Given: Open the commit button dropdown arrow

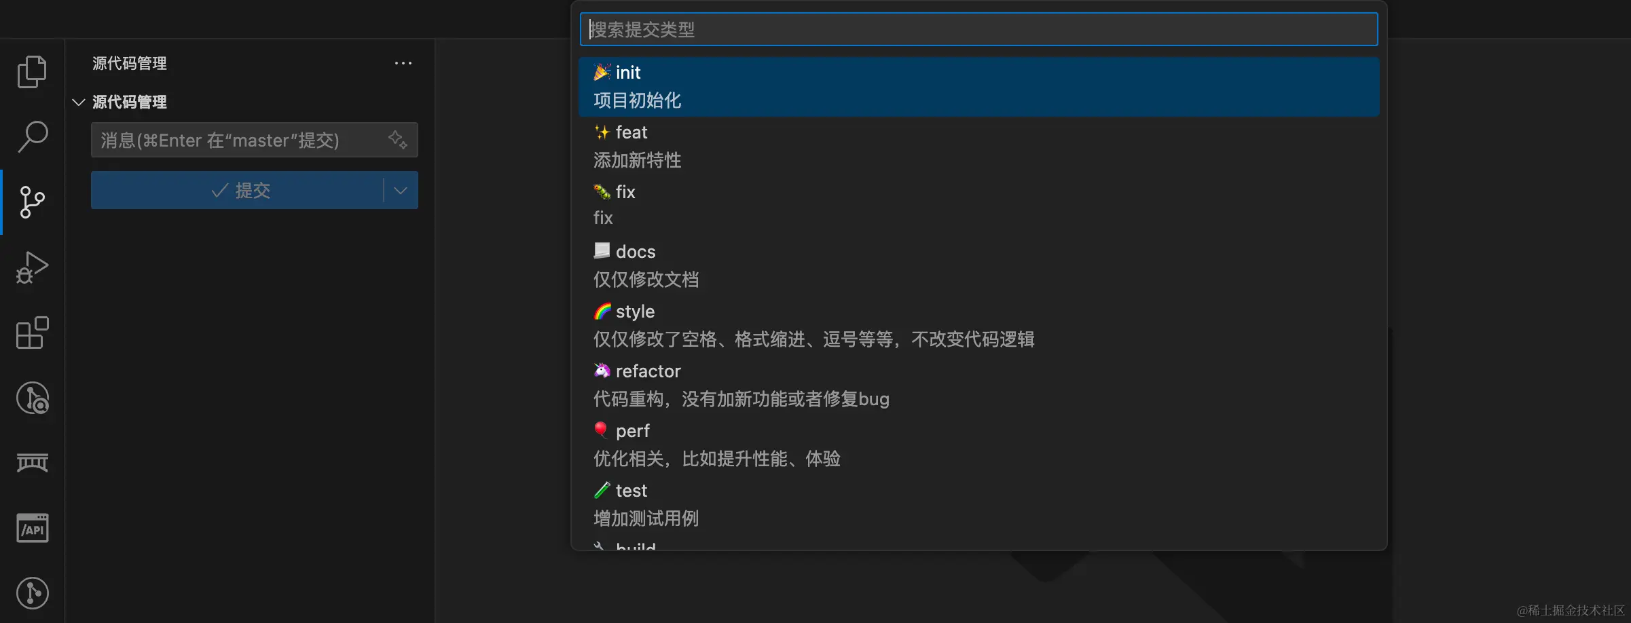Looking at the screenshot, I should [x=400, y=190].
